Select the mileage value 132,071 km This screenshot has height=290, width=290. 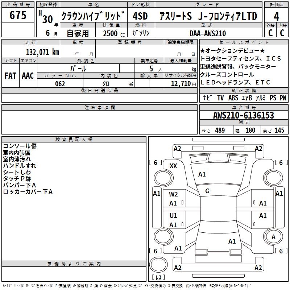42,52
